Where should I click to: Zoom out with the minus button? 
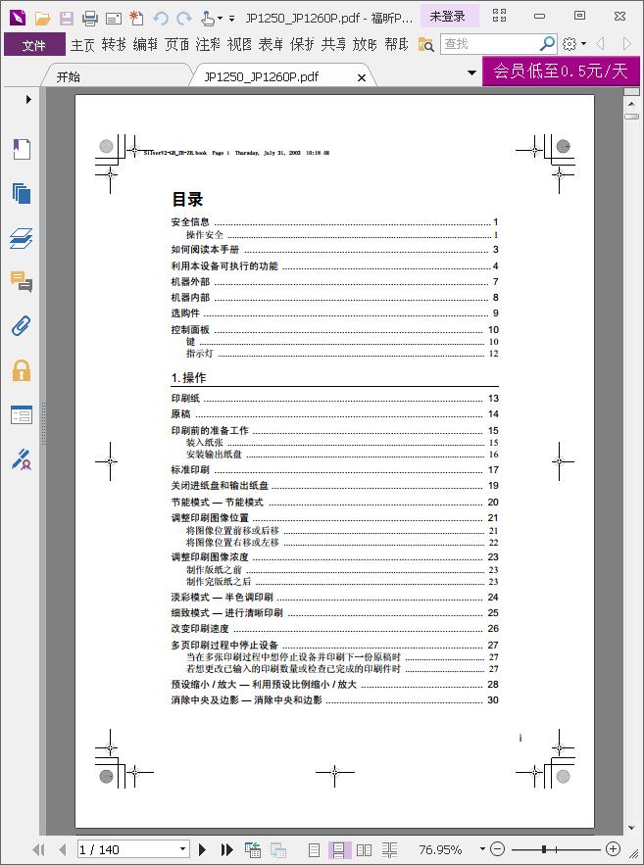[x=497, y=849]
